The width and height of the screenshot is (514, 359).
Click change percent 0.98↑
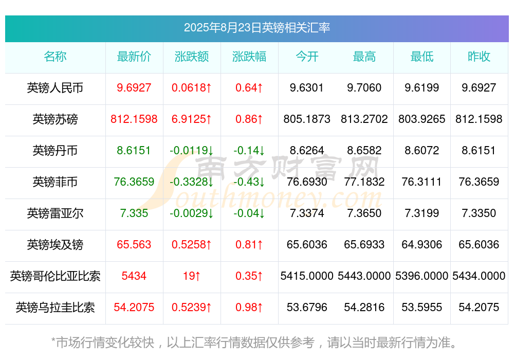click(249, 308)
